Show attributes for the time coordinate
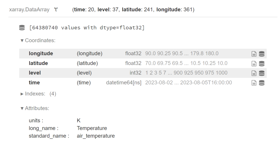279x143 pixels. pos(254,83)
